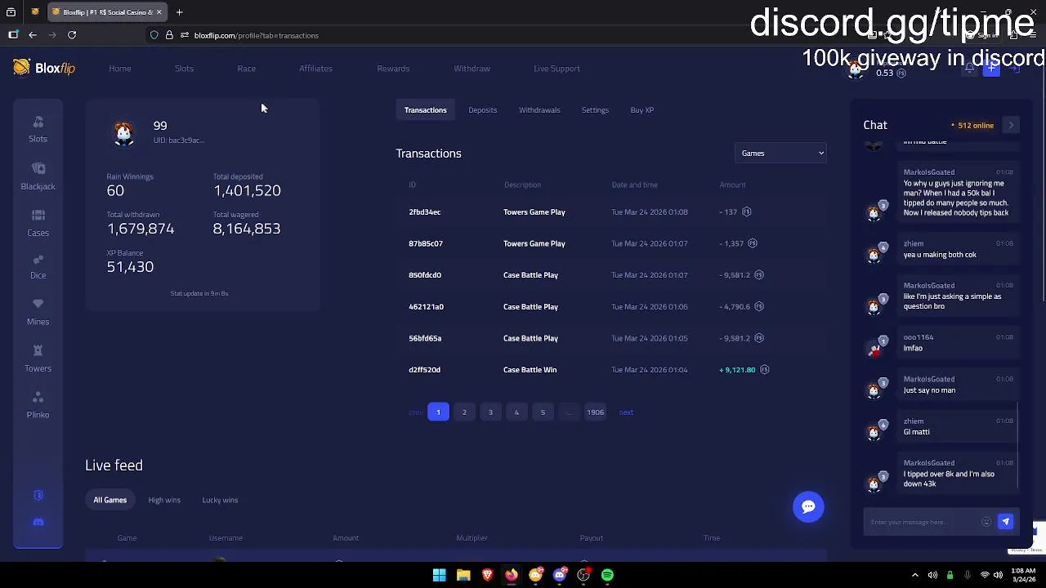Open the Windows Start menu
This screenshot has height=588, width=1046.
(x=439, y=575)
